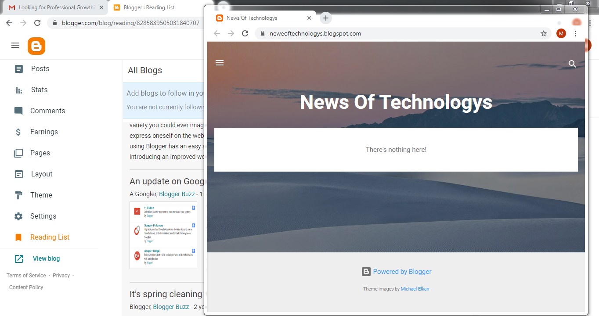Open the 'Powered by Blogger' link
This screenshot has width=599, height=316.
pos(402,272)
